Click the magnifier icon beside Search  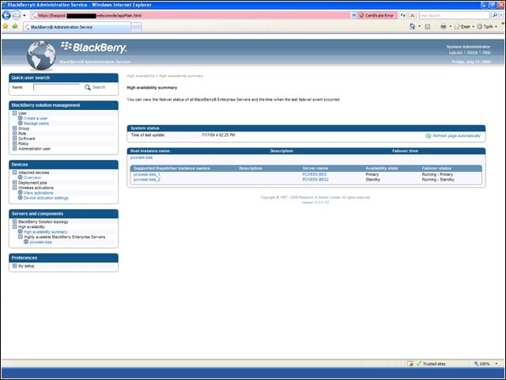pyautogui.click(x=88, y=87)
